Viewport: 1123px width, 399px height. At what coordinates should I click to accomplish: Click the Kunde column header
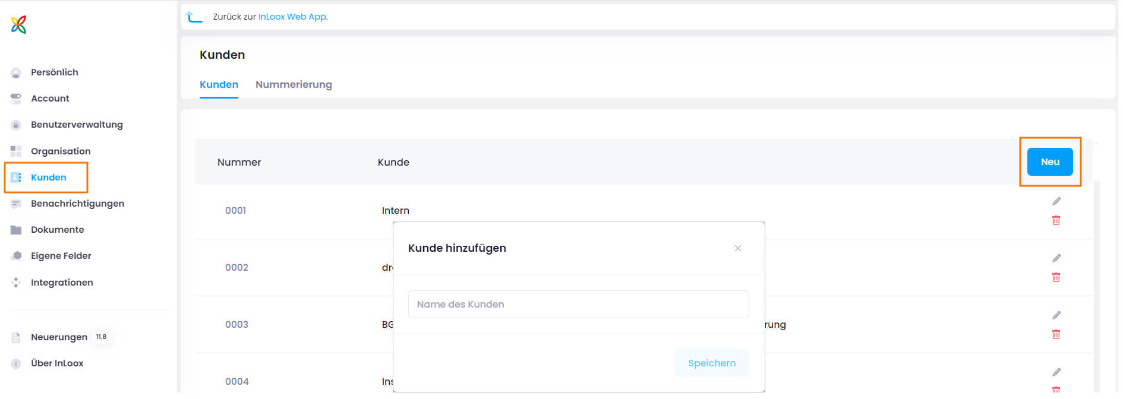[393, 162]
